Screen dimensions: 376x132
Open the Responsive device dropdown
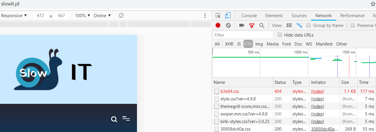point(14,16)
